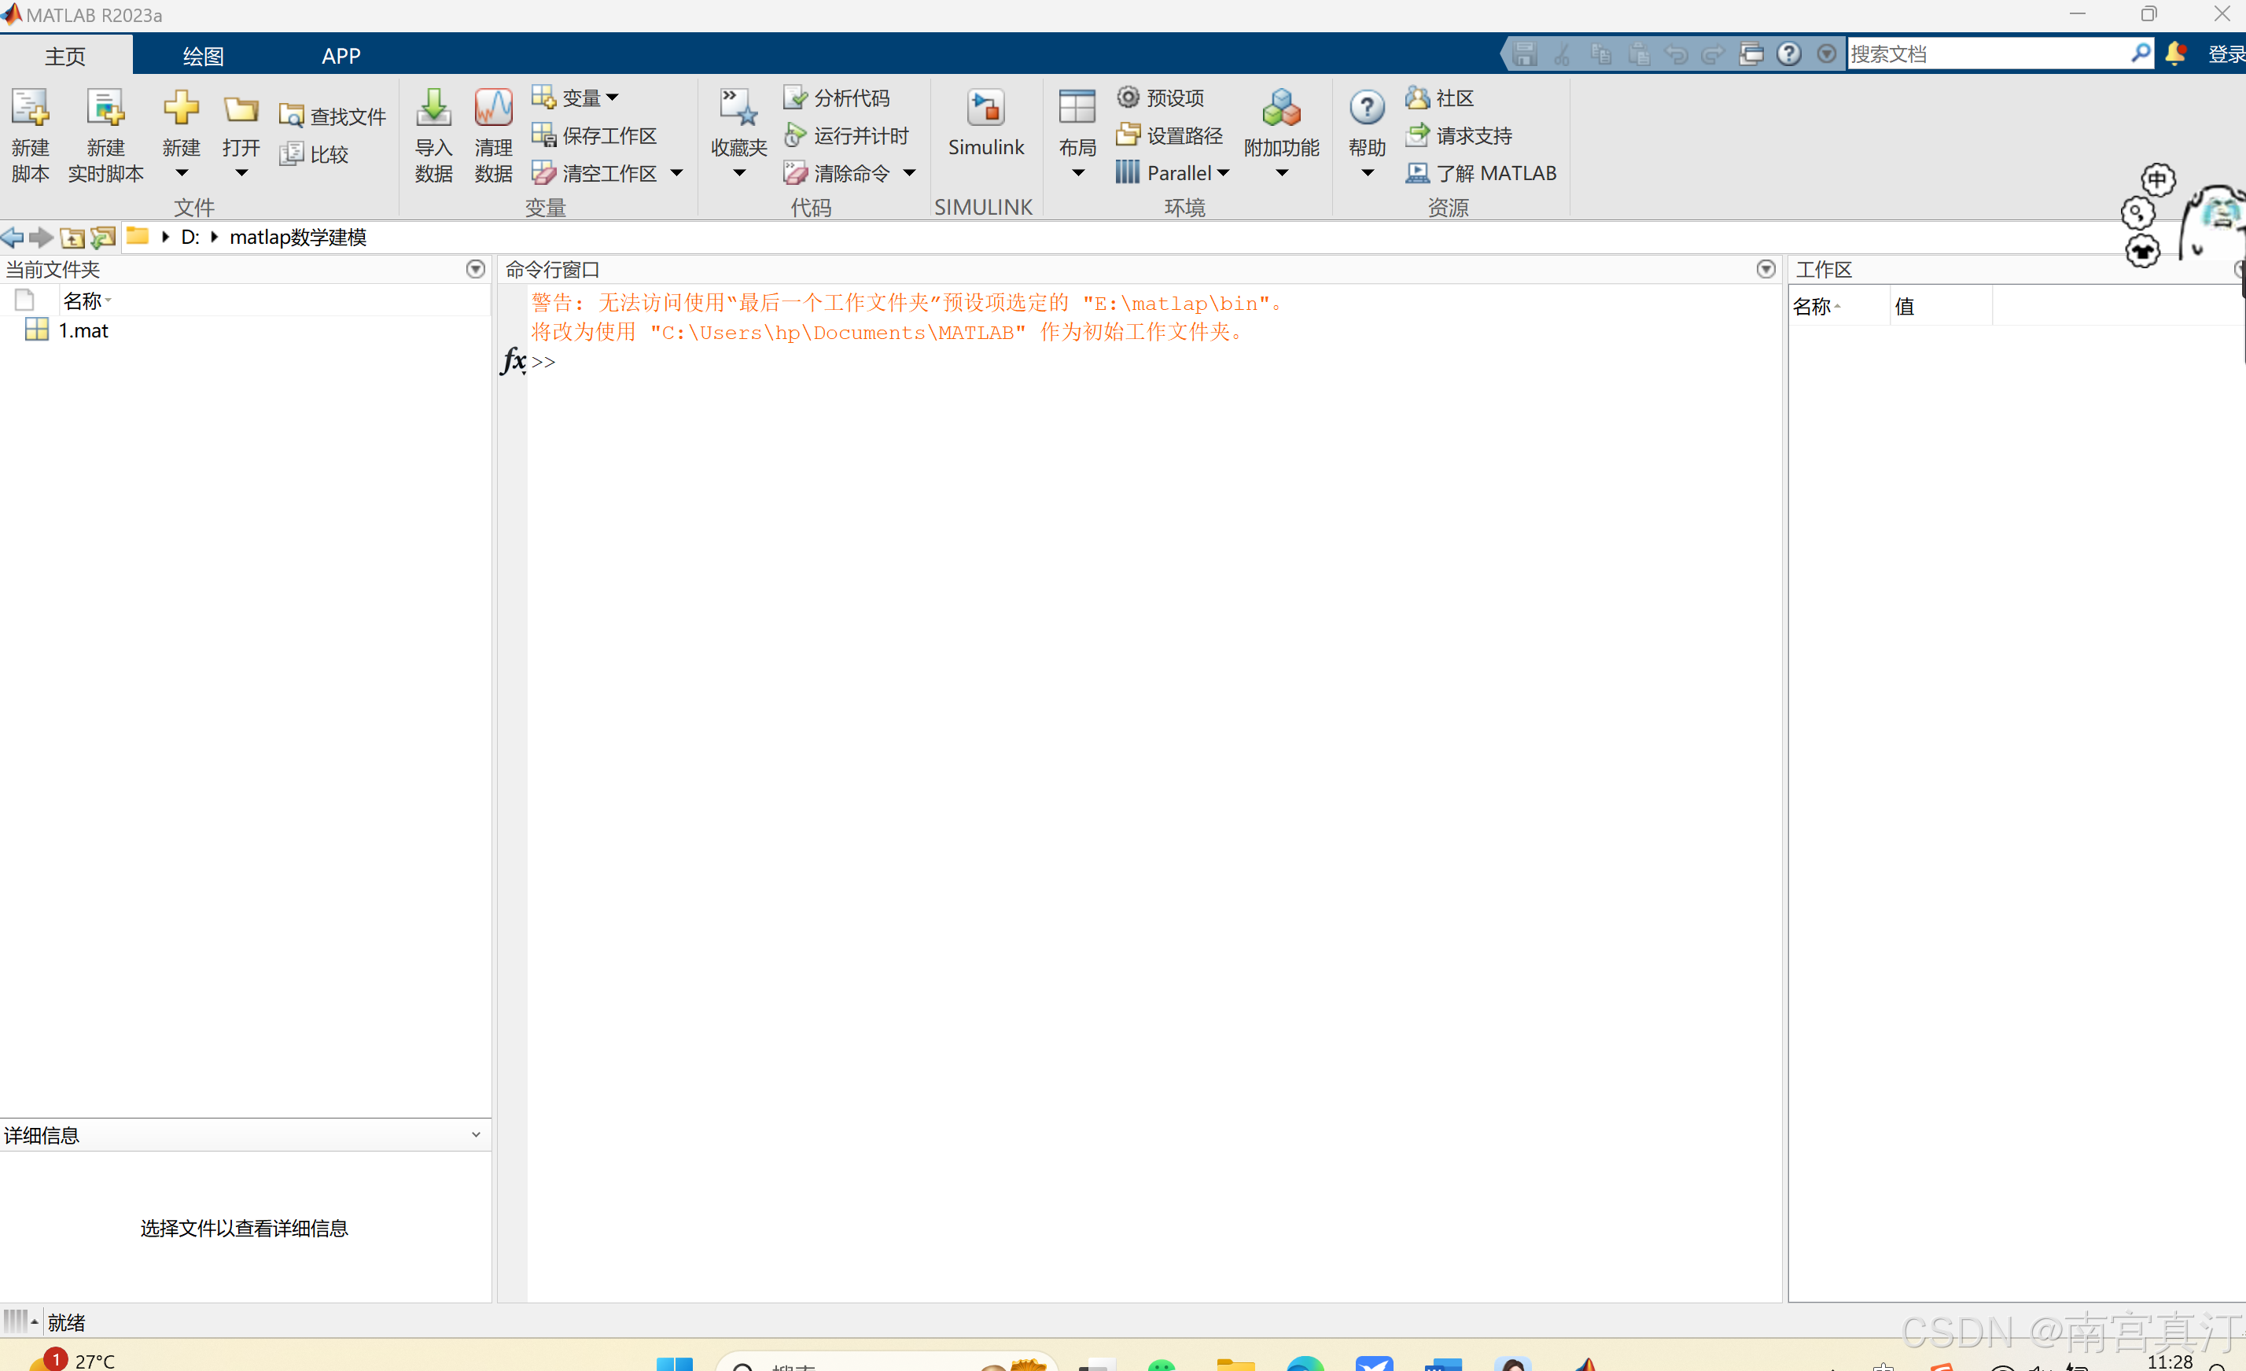This screenshot has width=2246, height=1371.
Task: Click Request Support (请求支持)
Action: click(x=1460, y=135)
